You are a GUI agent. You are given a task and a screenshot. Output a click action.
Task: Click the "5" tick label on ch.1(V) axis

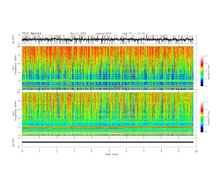pos(20,35)
